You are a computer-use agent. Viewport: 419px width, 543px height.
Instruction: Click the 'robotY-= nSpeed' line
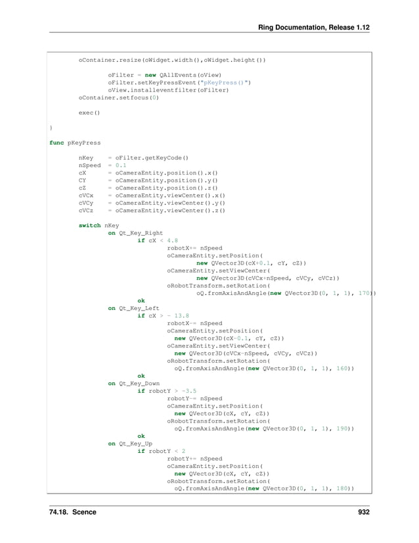(x=194, y=399)
